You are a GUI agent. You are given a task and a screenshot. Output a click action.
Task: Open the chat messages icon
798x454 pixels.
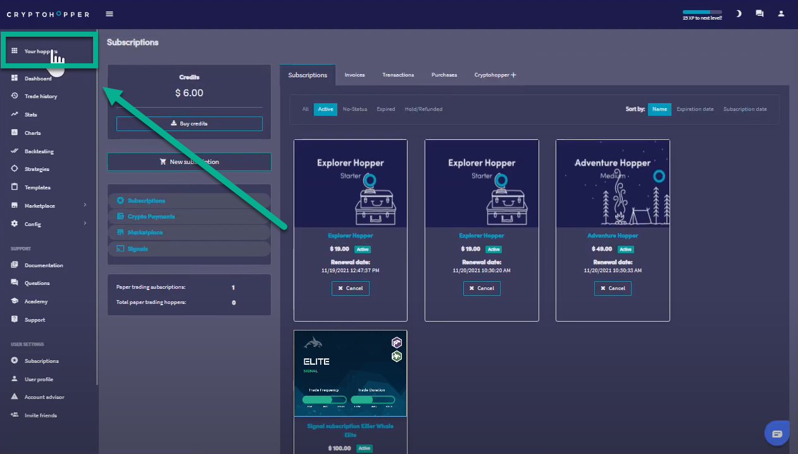tap(759, 13)
